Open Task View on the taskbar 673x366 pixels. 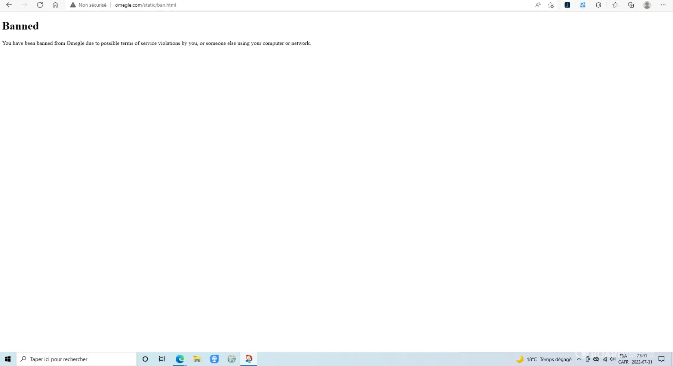point(162,359)
